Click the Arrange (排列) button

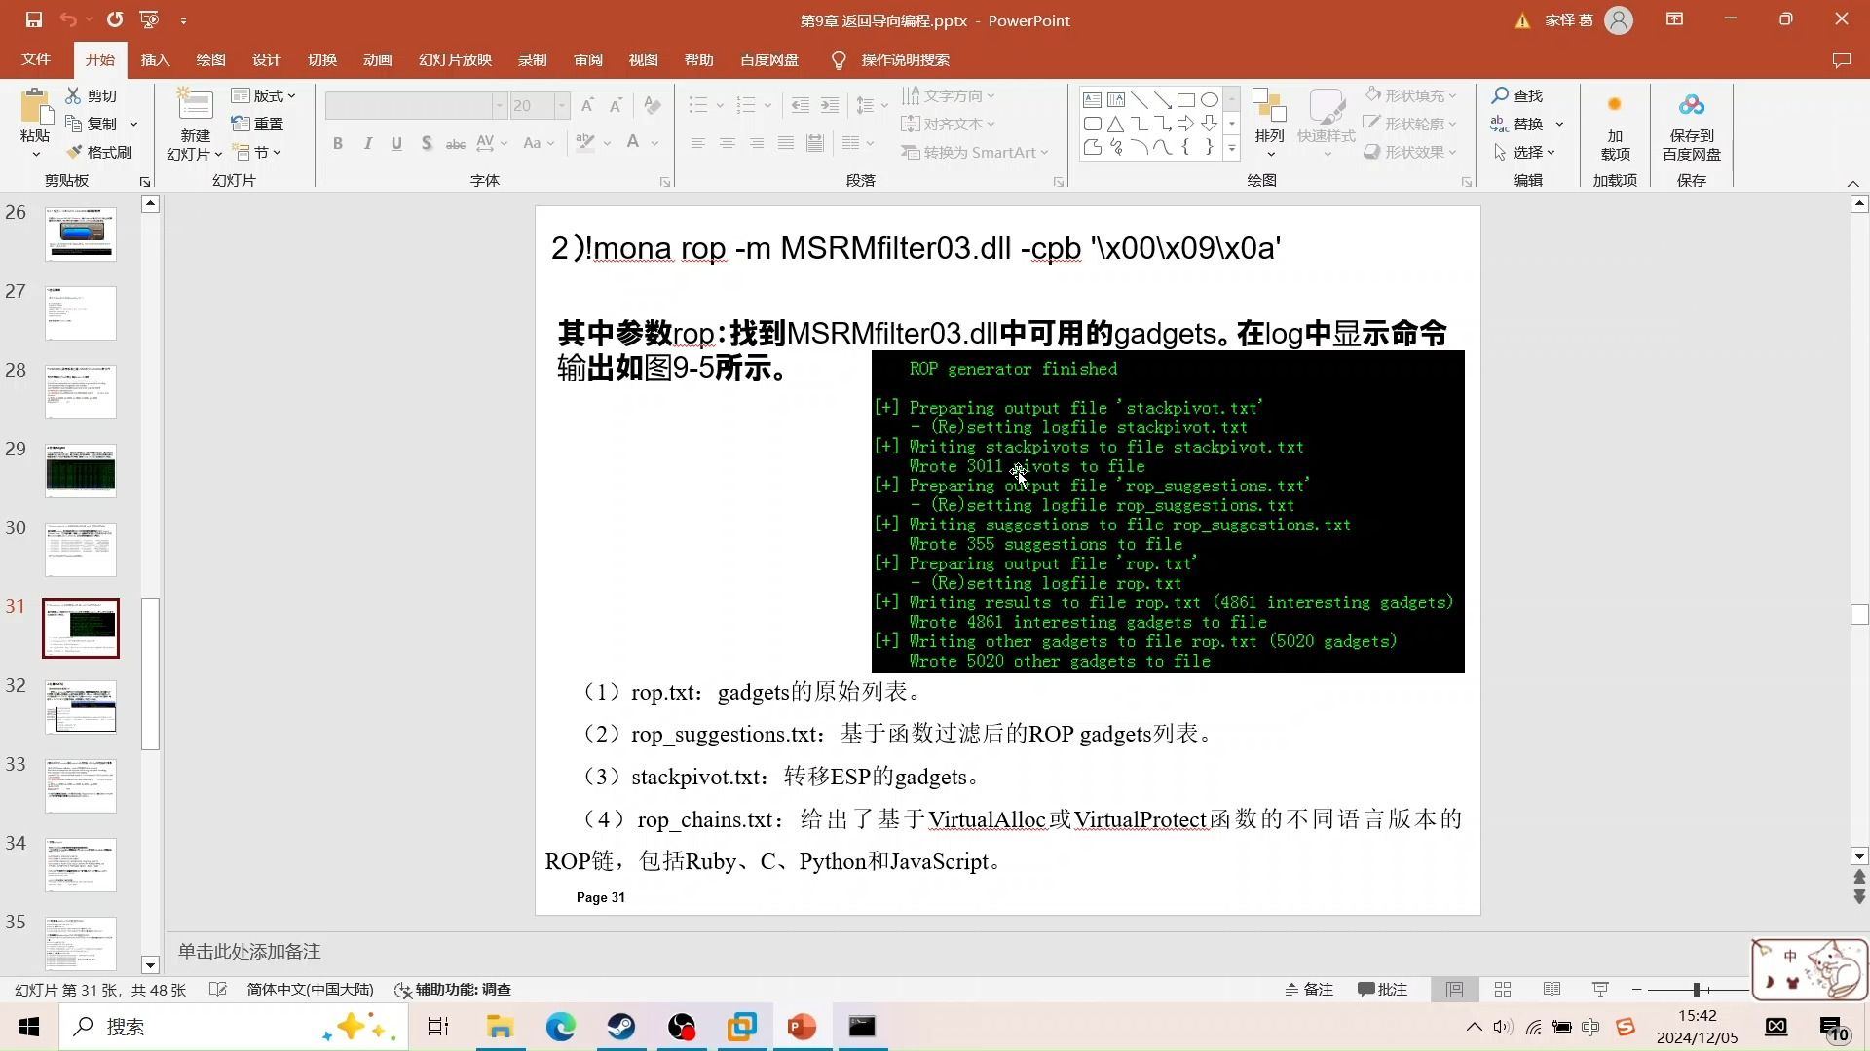click(x=1269, y=122)
